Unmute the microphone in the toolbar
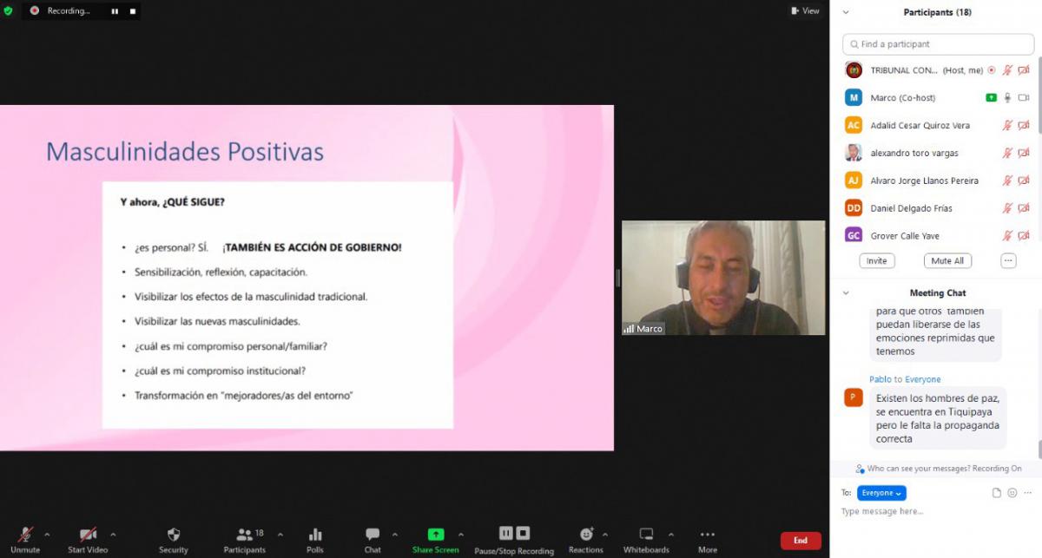The width and height of the screenshot is (1042, 558). [x=25, y=535]
